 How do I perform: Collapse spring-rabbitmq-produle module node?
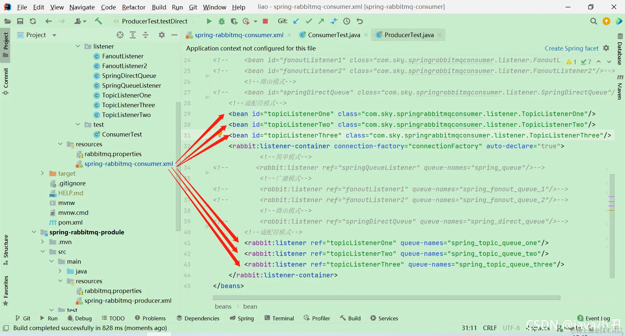(34, 232)
